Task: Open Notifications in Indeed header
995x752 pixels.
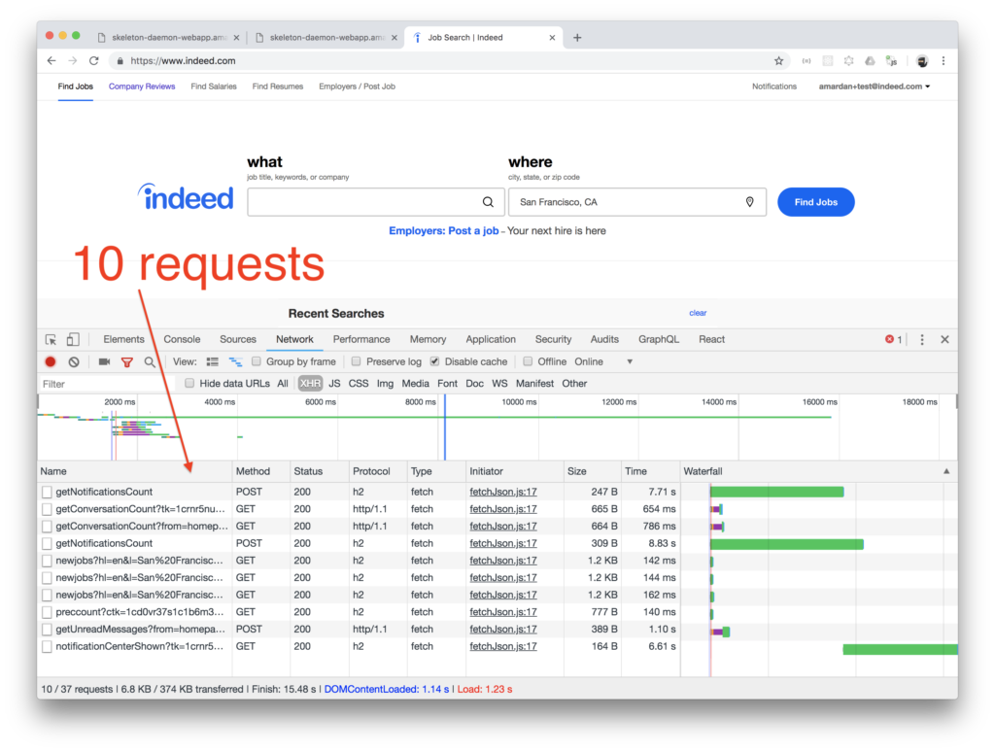Action: (774, 86)
